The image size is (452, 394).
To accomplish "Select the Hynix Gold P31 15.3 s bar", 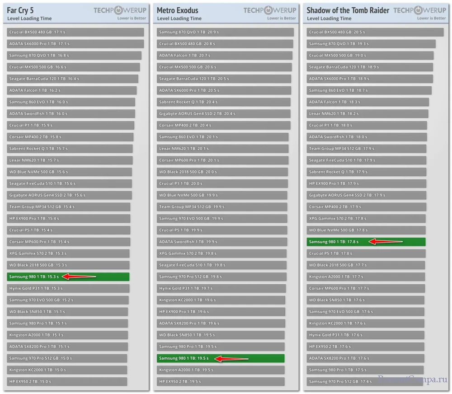I will [x=68, y=288].
